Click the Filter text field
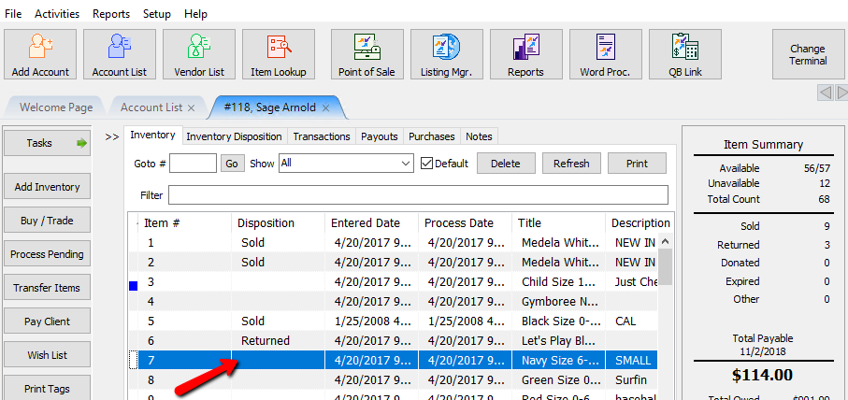 pos(418,194)
